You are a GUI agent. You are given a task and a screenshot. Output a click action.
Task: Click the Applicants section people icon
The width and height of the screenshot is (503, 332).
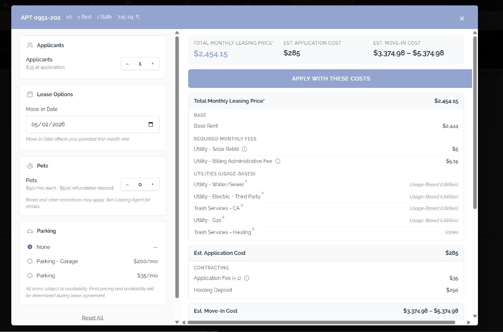29,45
